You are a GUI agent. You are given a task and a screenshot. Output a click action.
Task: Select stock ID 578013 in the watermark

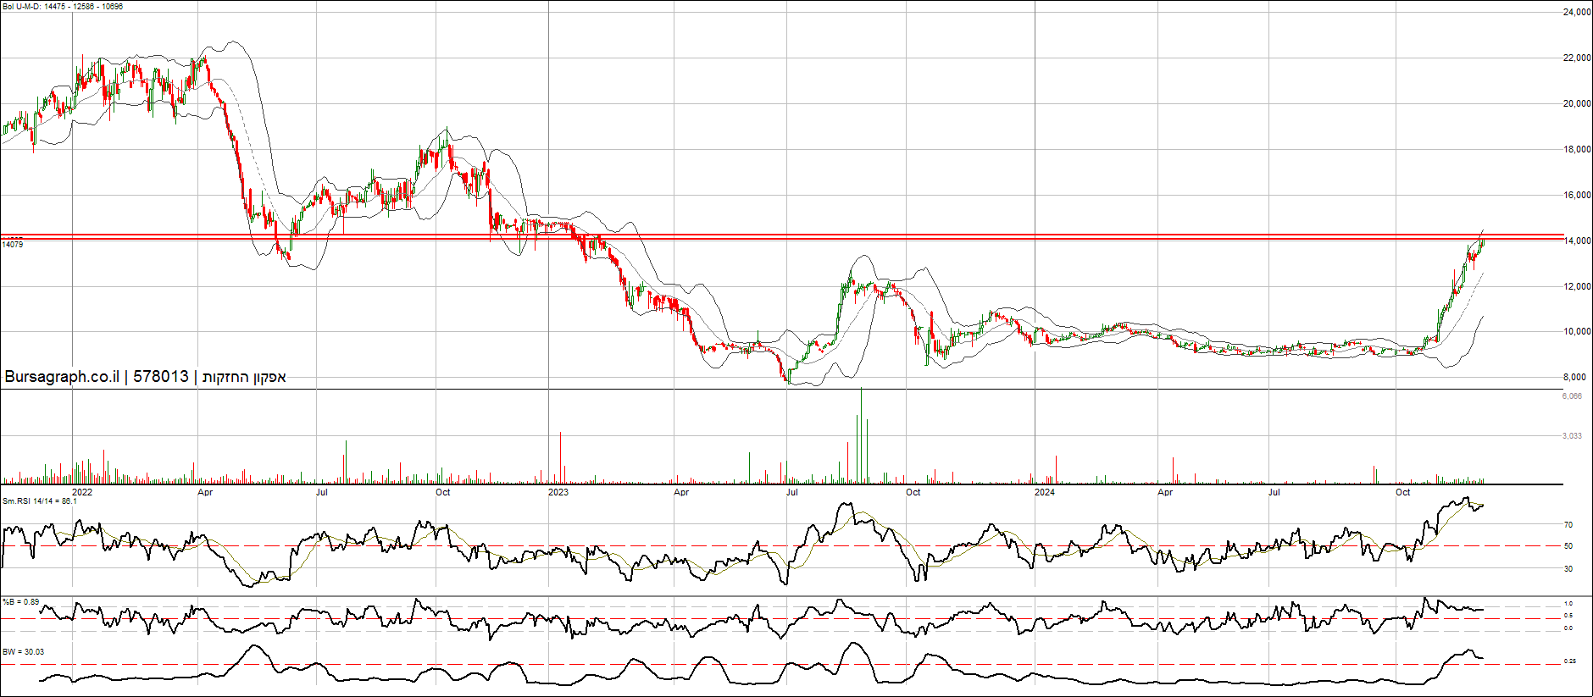click(161, 377)
